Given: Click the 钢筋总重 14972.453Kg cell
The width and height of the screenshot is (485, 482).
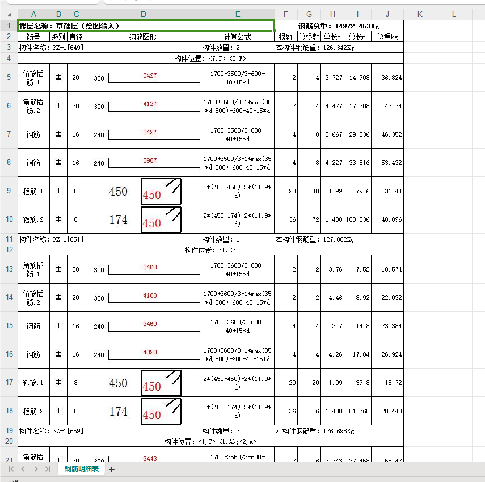Looking at the screenshot, I should (x=339, y=26).
